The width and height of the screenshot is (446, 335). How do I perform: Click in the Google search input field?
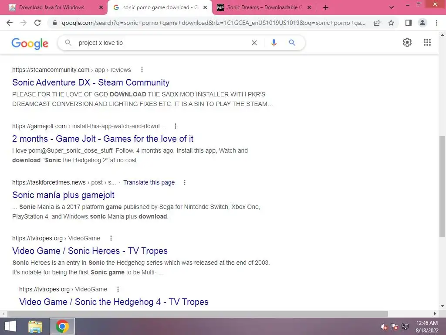coord(162,43)
